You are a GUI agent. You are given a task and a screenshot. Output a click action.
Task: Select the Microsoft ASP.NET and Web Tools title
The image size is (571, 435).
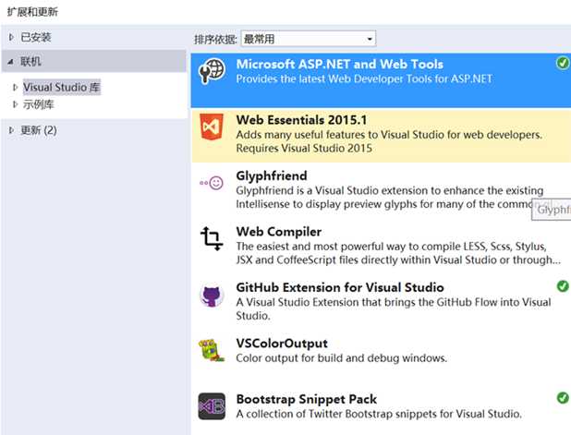[x=339, y=64]
